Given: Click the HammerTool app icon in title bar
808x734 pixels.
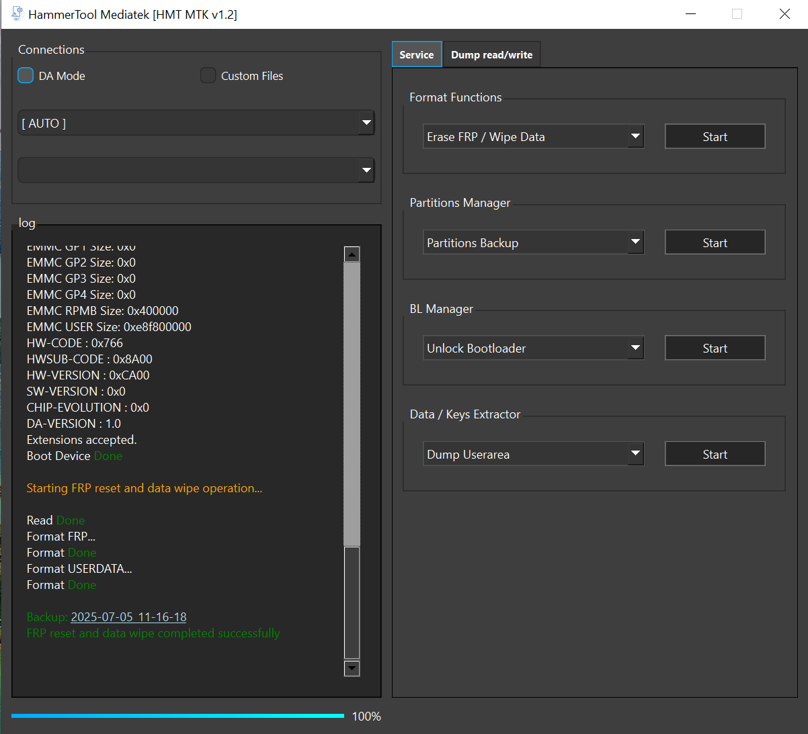Looking at the screenshot, I should 17,13.
